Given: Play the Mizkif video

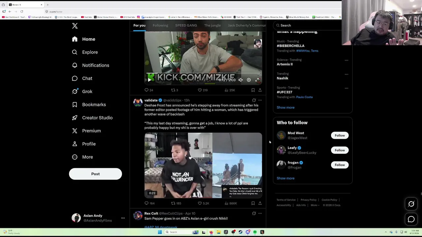Looking at the screenshot, I should 149,80.
